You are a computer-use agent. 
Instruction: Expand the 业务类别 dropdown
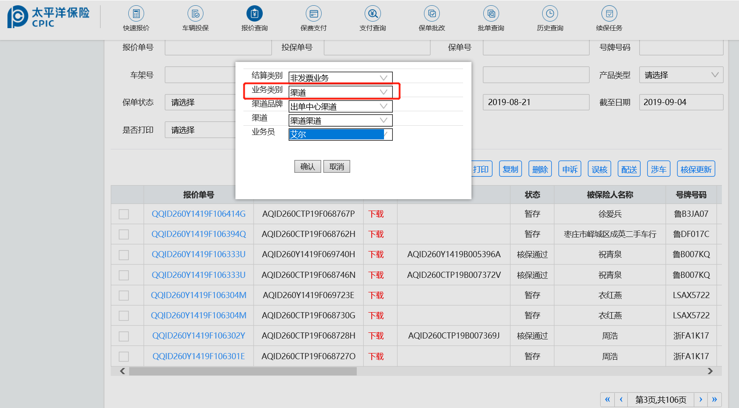tap(341, 92)
